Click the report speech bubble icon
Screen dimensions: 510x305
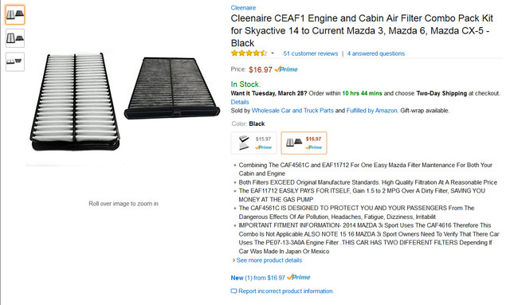pyautogui.click(x=233, y=291)
